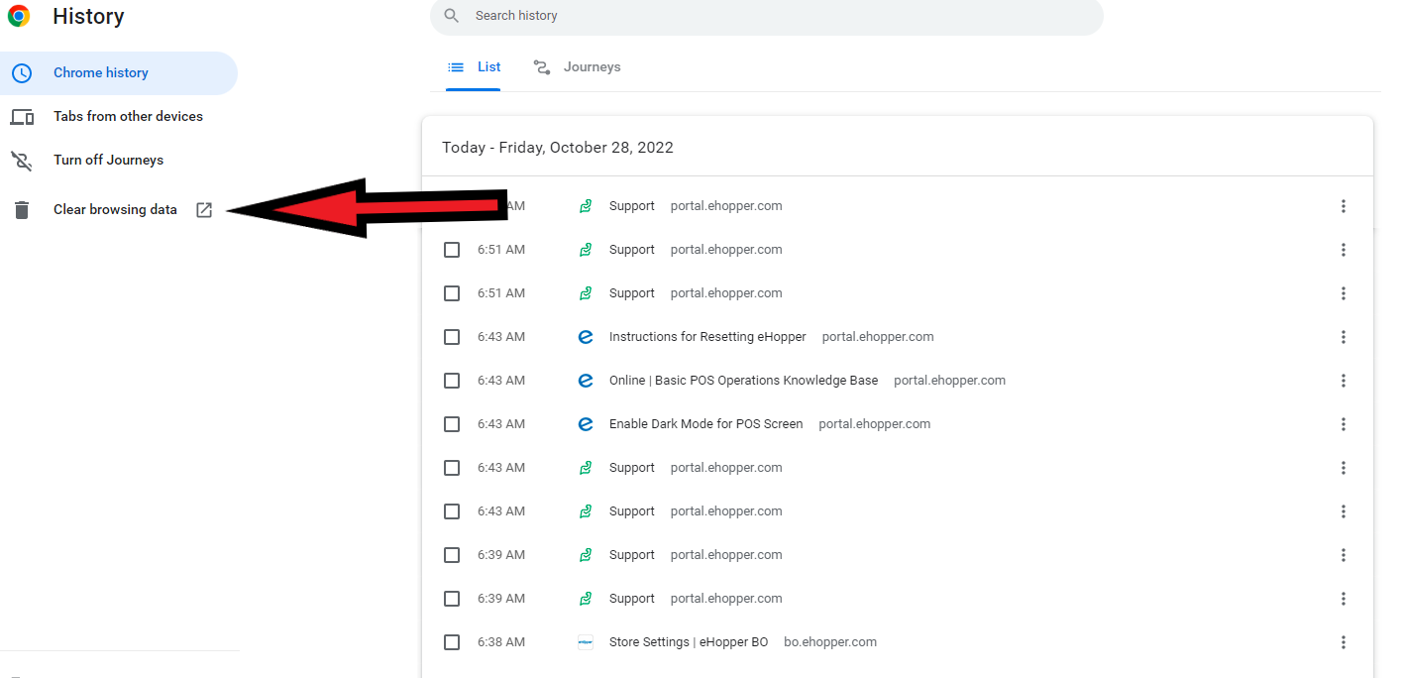The image size is (1405, 678).
Task: Open the topmost Support history link
Action: (x=632, y=206)
